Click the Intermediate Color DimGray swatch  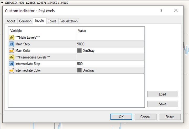click(79, 70)
